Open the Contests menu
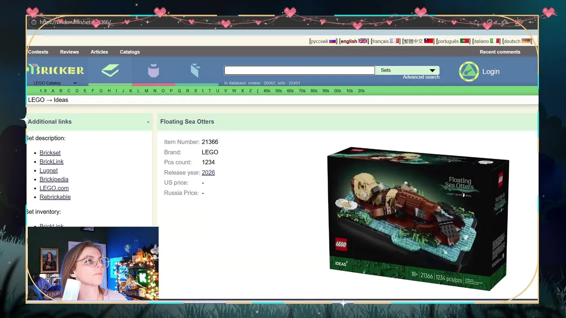 point(38,52)
